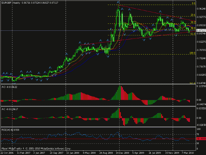Click the 0.71670 price axis value

click(201, 67)
